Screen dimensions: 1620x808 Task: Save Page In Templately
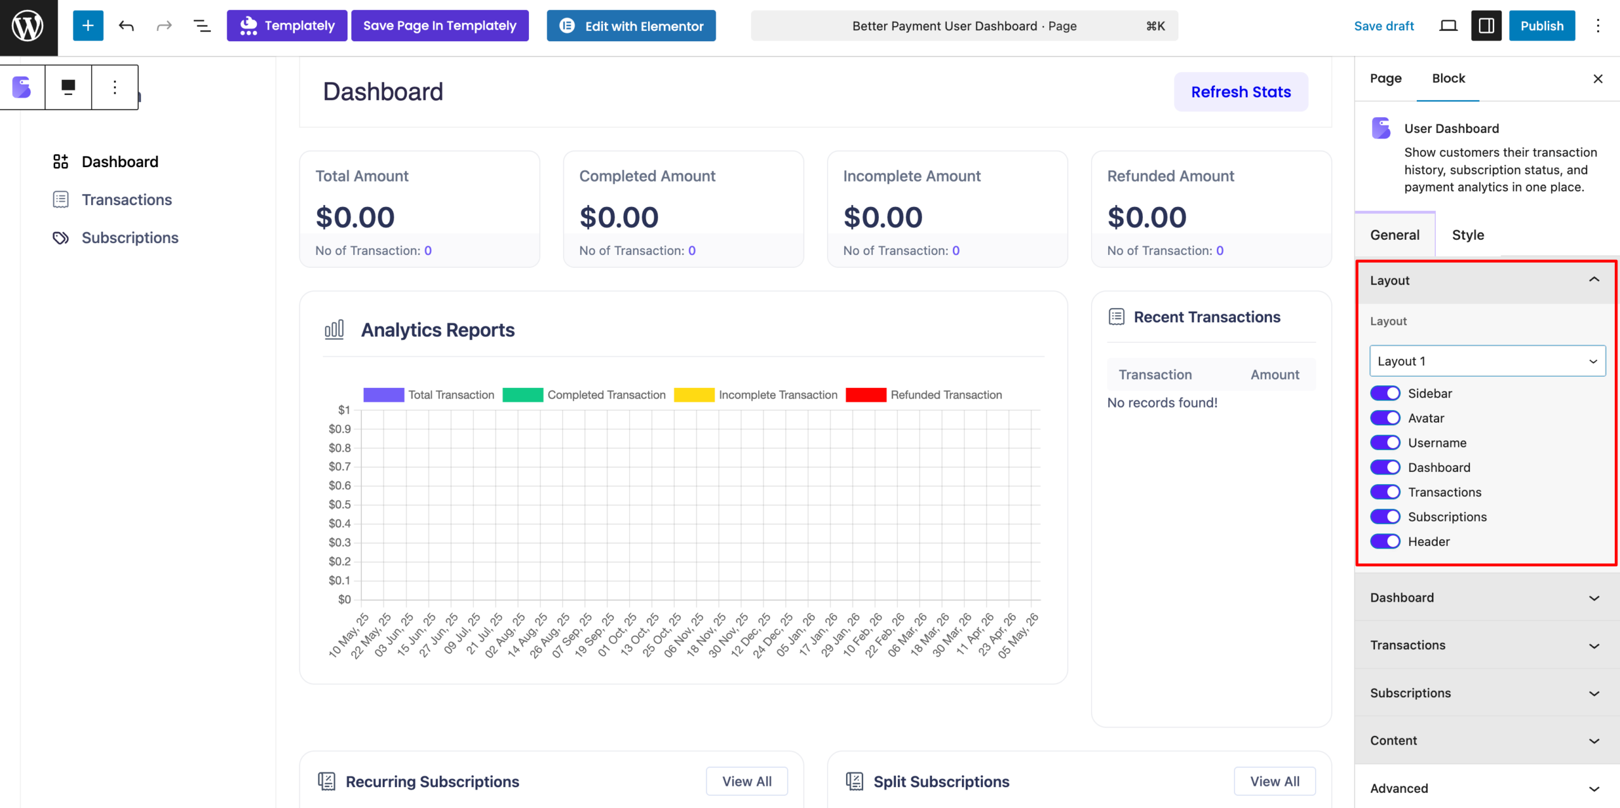click(440, 26)
